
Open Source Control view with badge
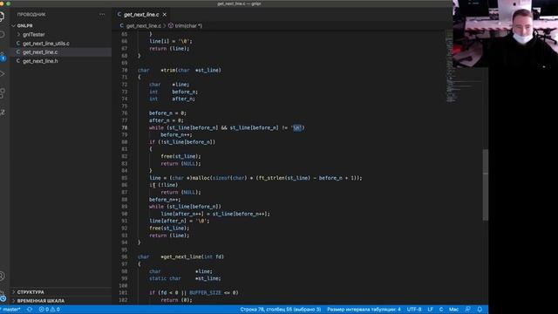3,56
